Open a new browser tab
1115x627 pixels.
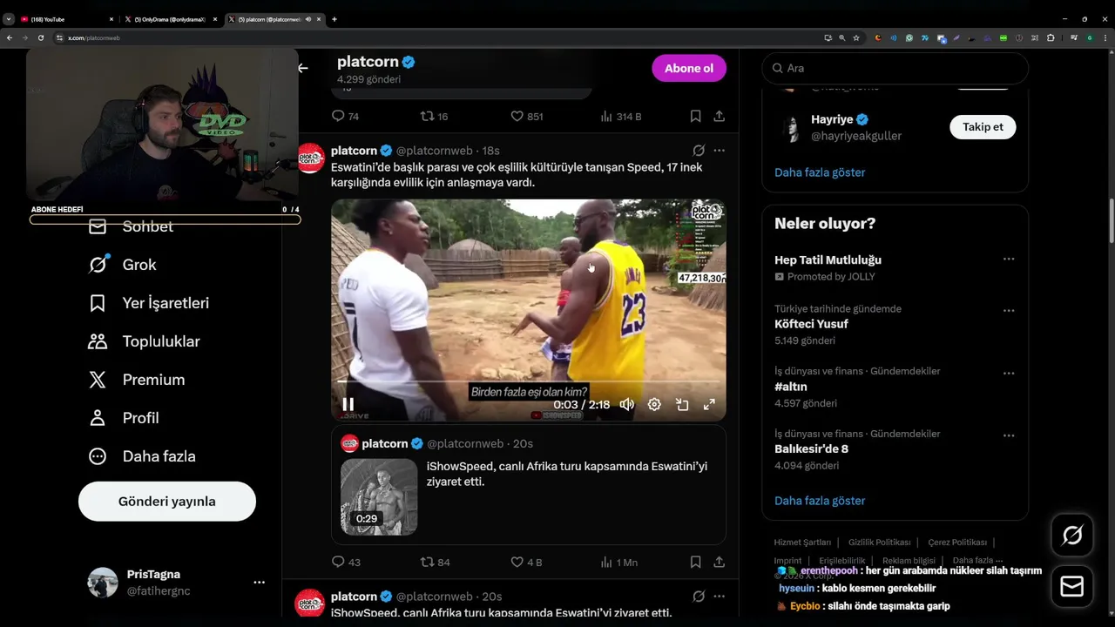pyautogui.click(x=334, y=19)
